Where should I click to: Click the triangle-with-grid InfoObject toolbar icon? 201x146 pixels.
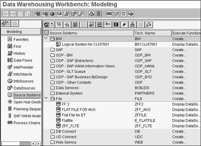(67, 14)
